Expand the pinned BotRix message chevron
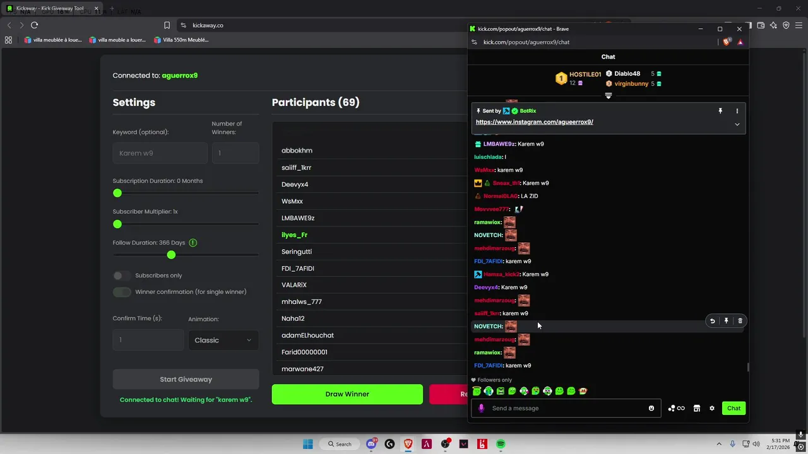The image size is (808, 454). click(x=737, y=124)
